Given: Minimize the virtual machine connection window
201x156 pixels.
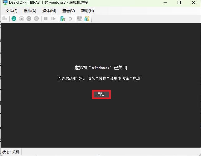Looking at the screenshot, I should tap(165, 2).
